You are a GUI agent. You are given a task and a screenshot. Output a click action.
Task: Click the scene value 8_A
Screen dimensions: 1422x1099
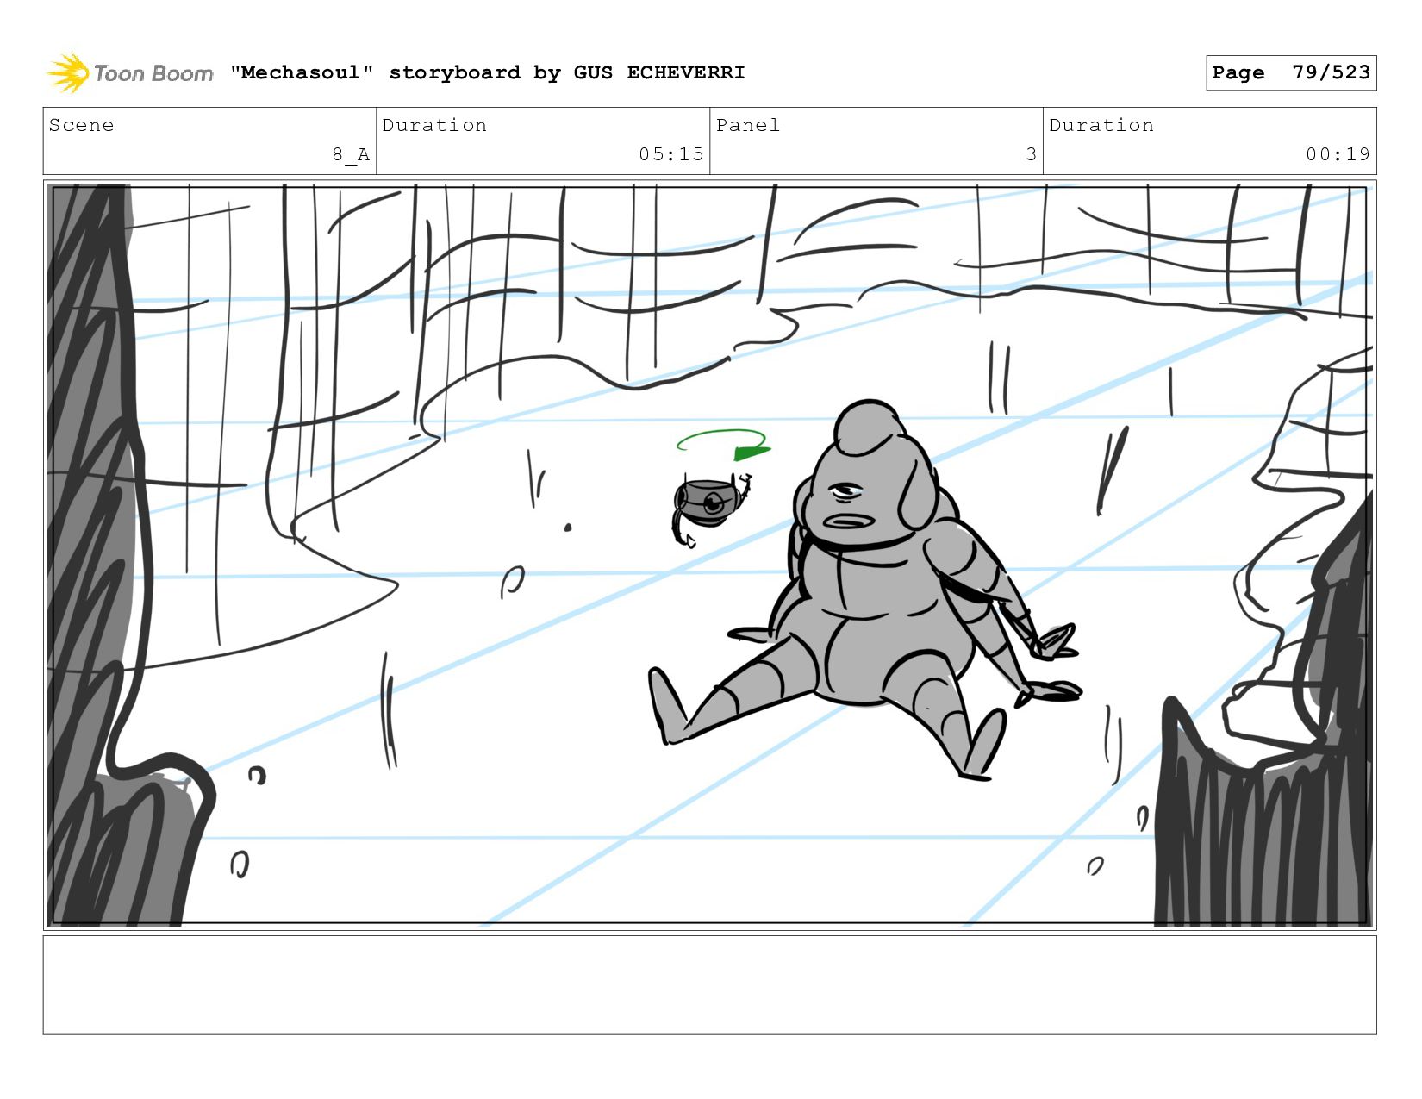(x=351, y=154)
